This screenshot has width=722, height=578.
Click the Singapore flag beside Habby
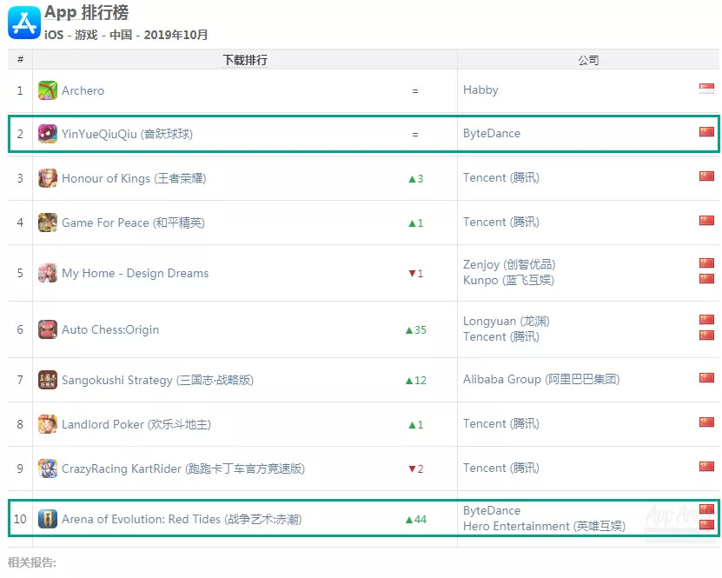point(706,89)
